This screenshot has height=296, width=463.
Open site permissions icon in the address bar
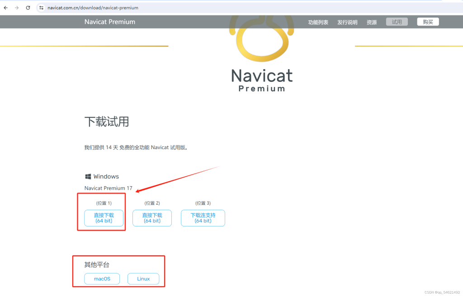41,7
